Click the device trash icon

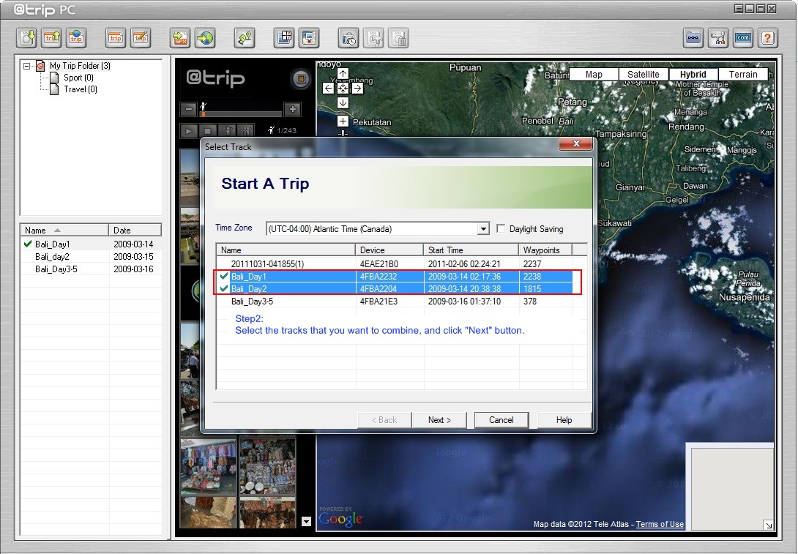click(398, 38)
